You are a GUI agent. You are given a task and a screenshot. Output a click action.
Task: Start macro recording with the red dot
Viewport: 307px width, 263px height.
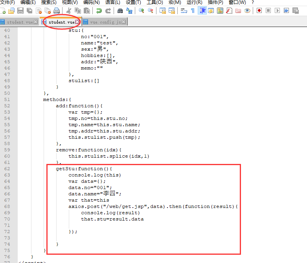[259, 11]
